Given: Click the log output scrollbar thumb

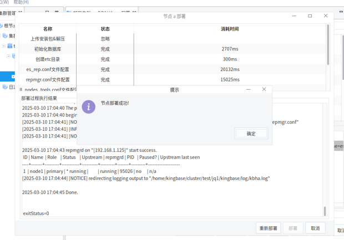Looking at the screenshot, I should [x=325, y=211].
